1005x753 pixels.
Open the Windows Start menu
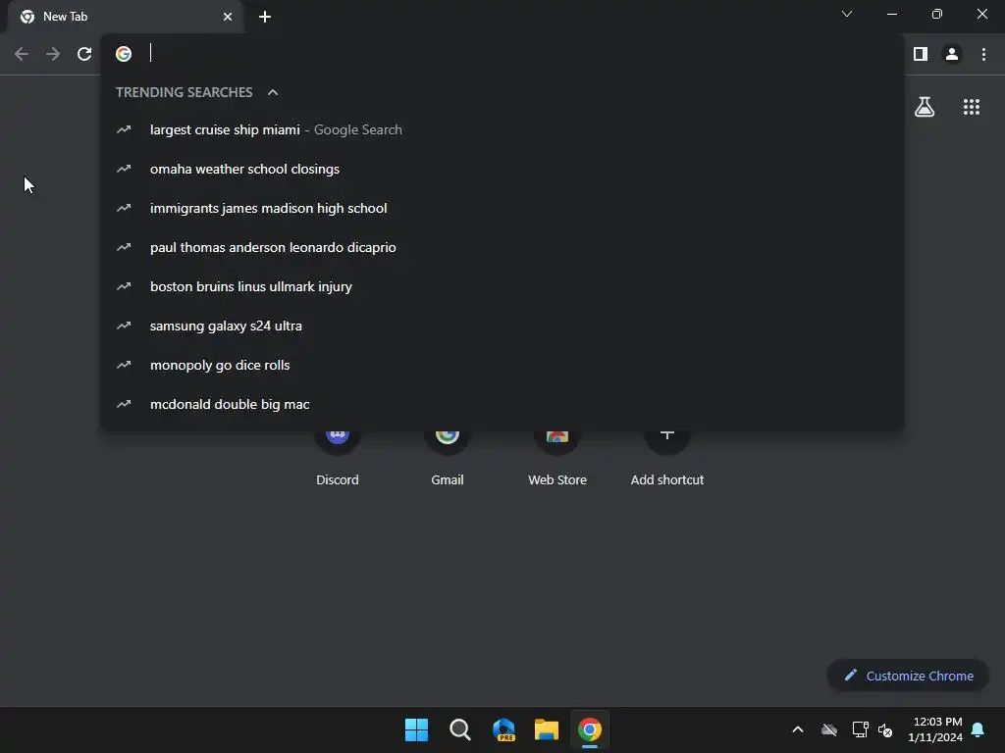pyautogui.click(x=416, y=729)
